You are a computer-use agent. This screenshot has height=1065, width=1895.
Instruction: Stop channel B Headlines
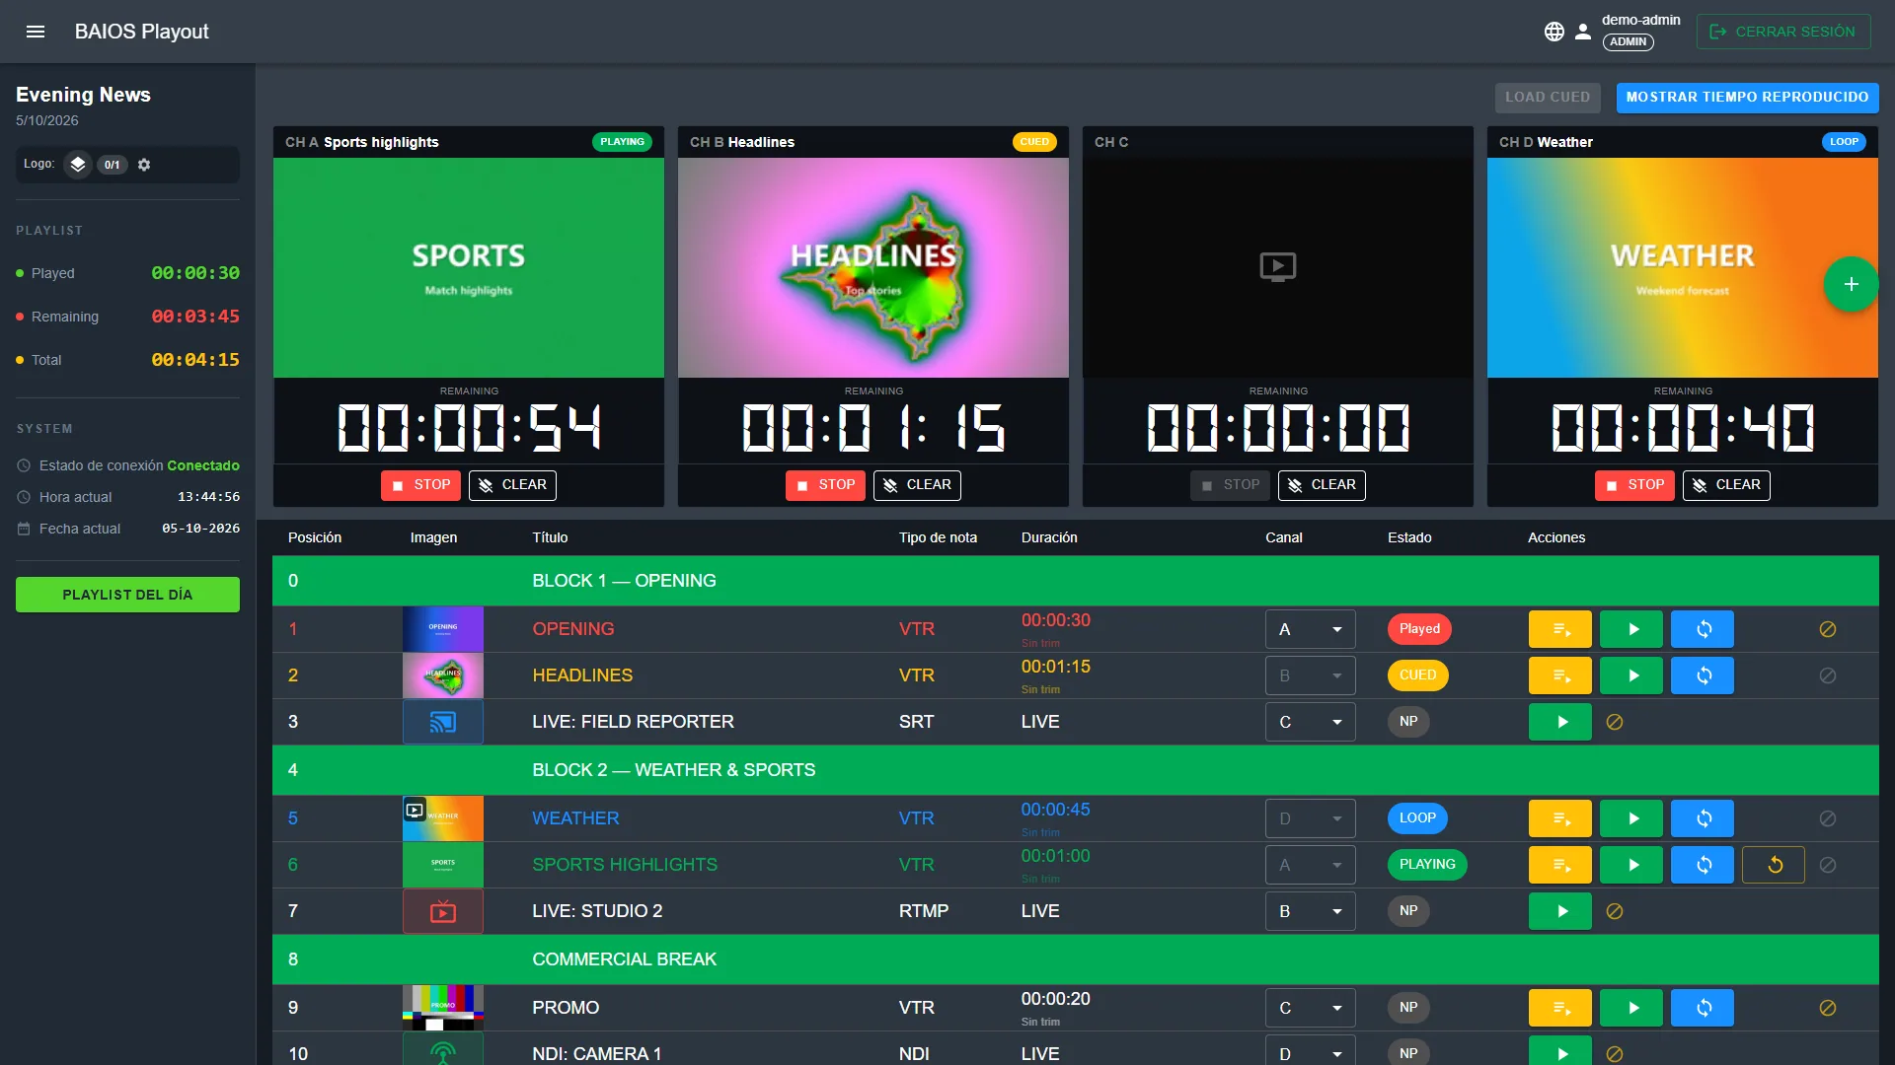[825, 485]
